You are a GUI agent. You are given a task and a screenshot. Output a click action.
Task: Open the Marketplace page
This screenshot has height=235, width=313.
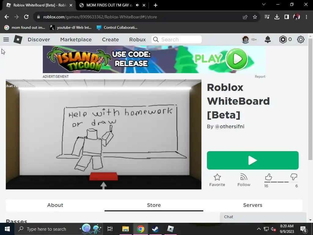(x=76, y=39)
